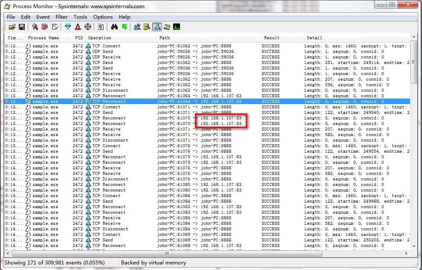Image resolution: width=422 pixels, height=270 pixels.
Task: Select the TCP Connect row for john-PC:61084
Action: coord(207,196)
